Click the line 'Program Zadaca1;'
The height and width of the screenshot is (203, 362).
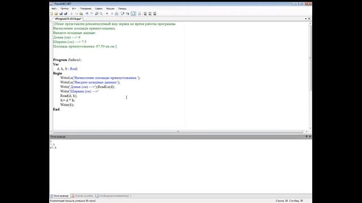pos(67,60)
